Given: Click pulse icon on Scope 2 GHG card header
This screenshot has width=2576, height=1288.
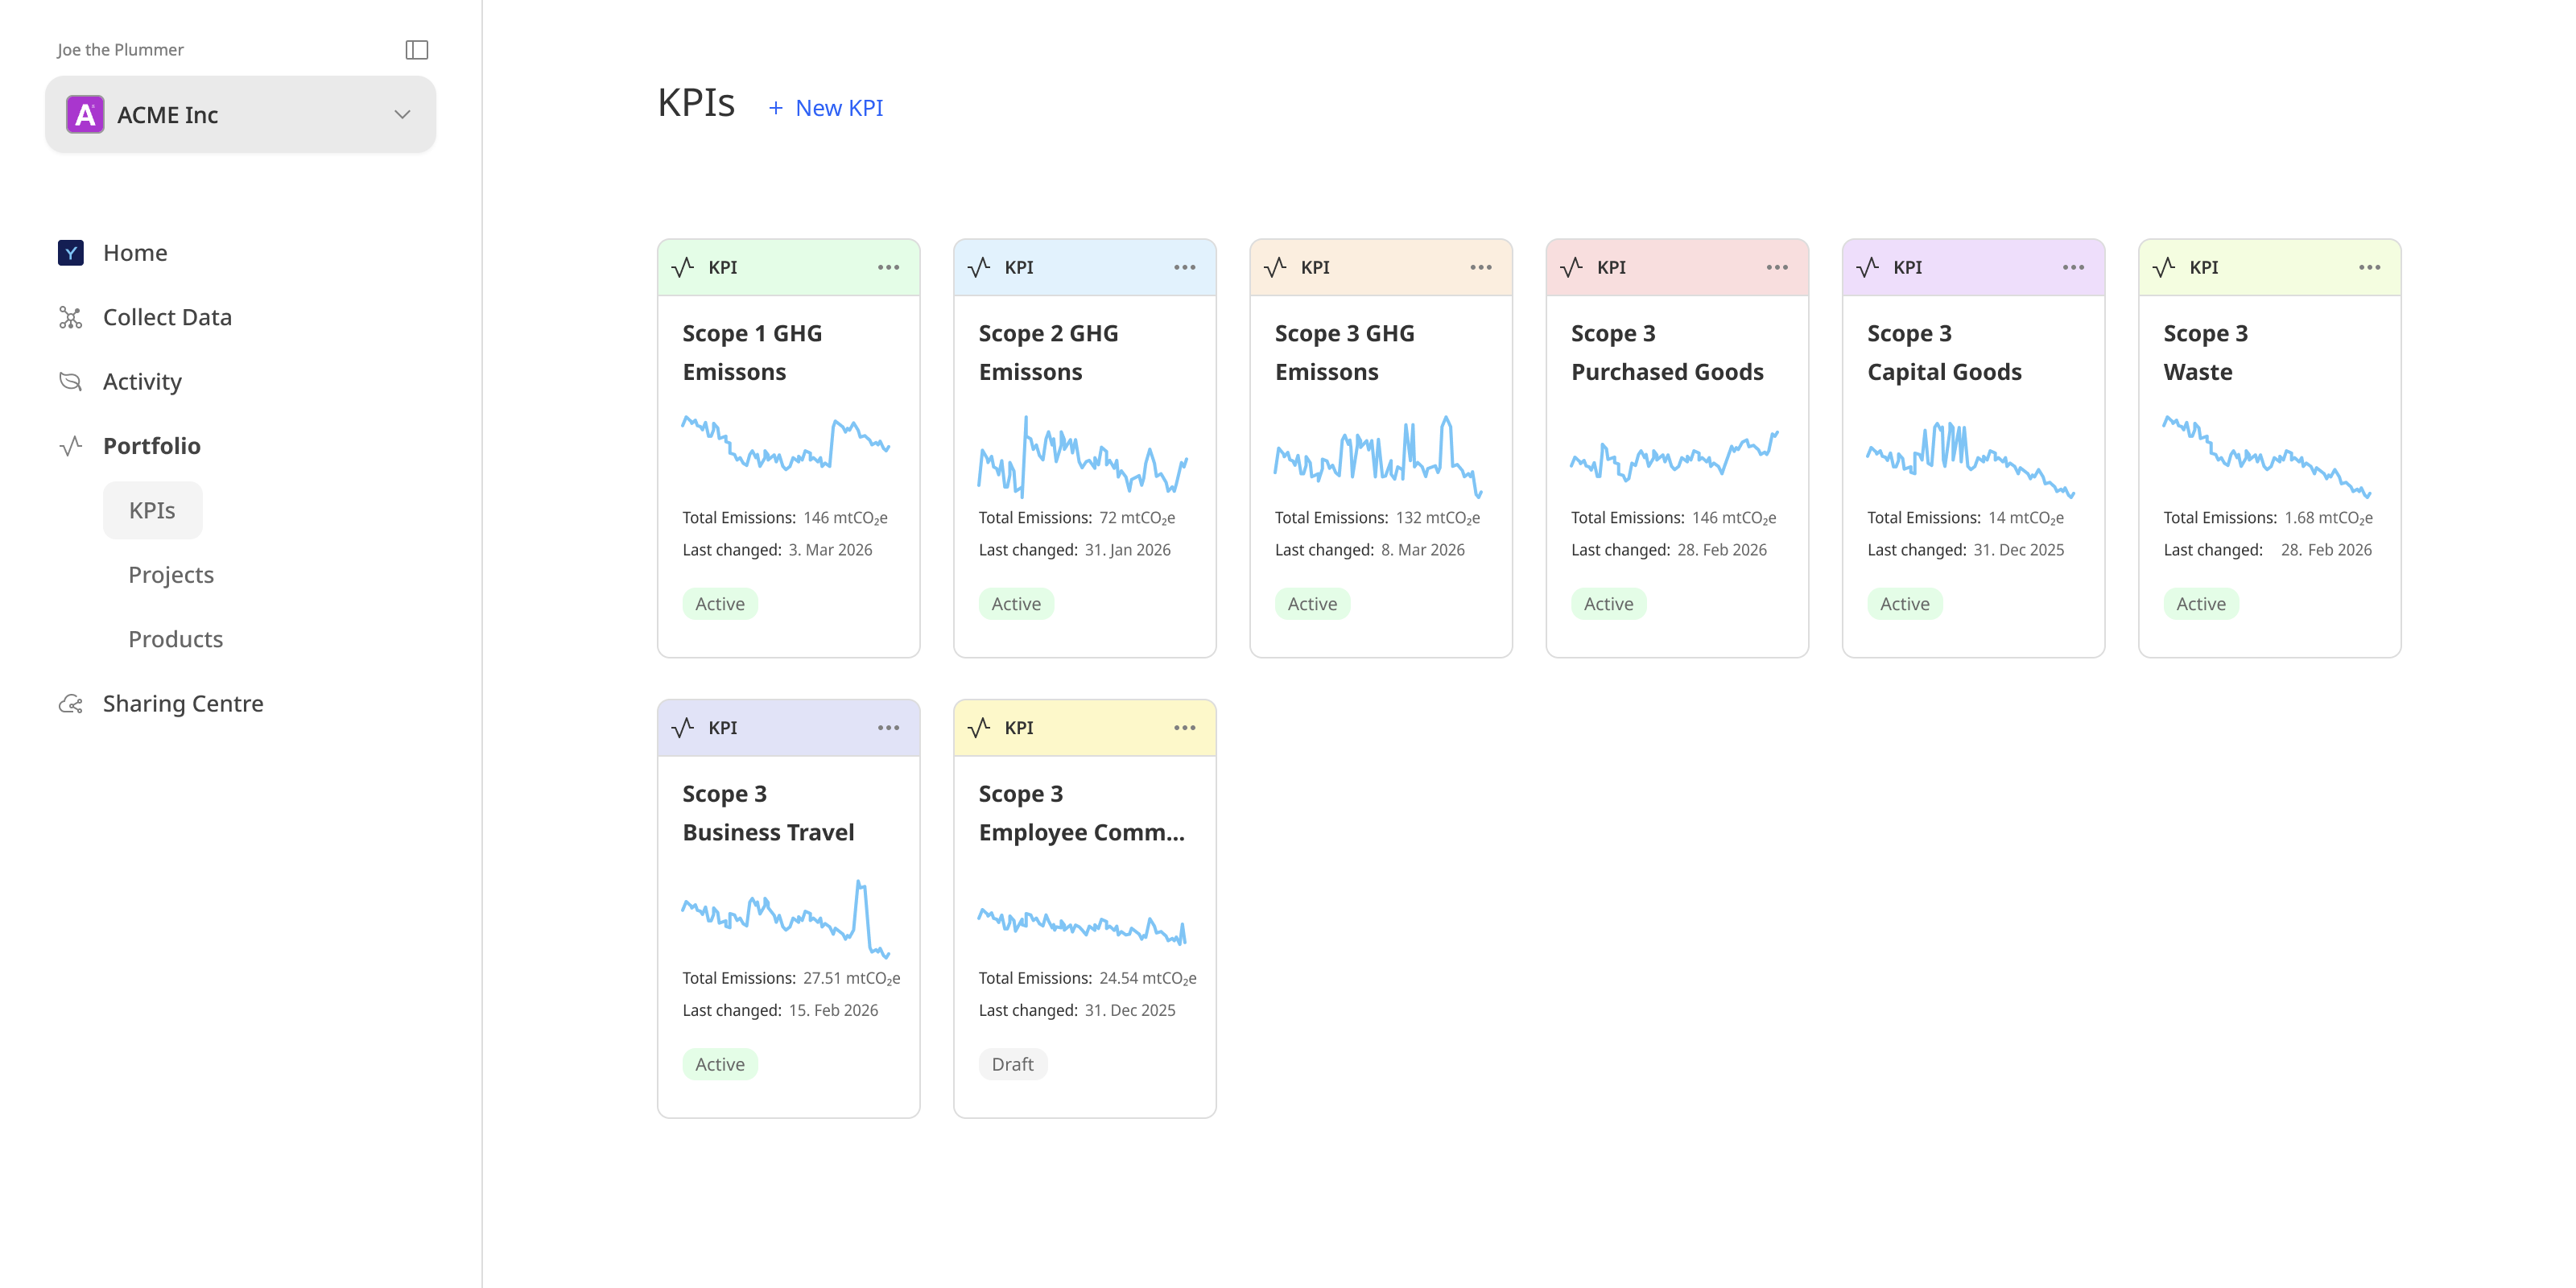Looking at the screenshot, I should click(x=979, y=267).
